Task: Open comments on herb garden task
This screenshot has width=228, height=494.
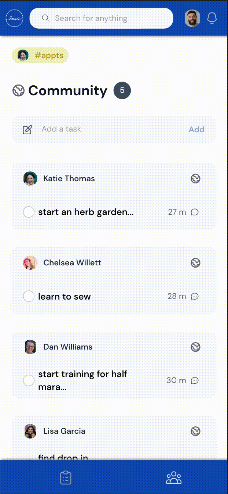Action: pyautogui.click(x=195, y=212)
